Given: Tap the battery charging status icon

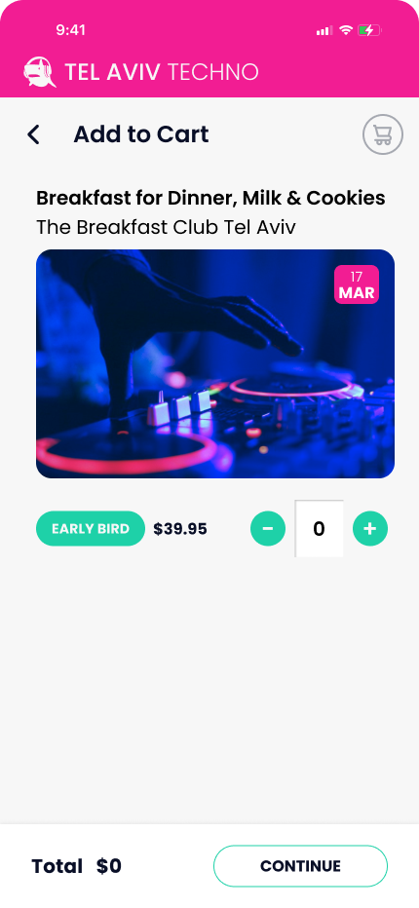Looking at the screenshot, I should pyautogui.click(x=369, y=30).
